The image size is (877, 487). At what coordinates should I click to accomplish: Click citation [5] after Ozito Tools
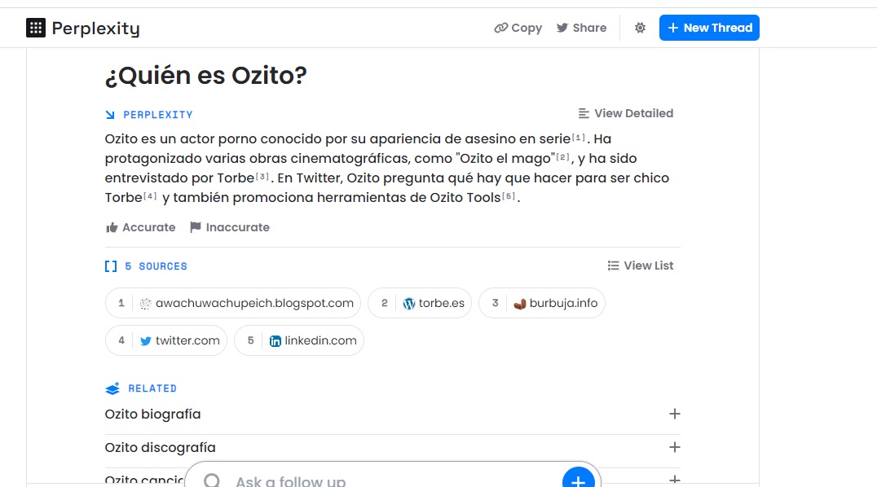click(x=509, y=196)
